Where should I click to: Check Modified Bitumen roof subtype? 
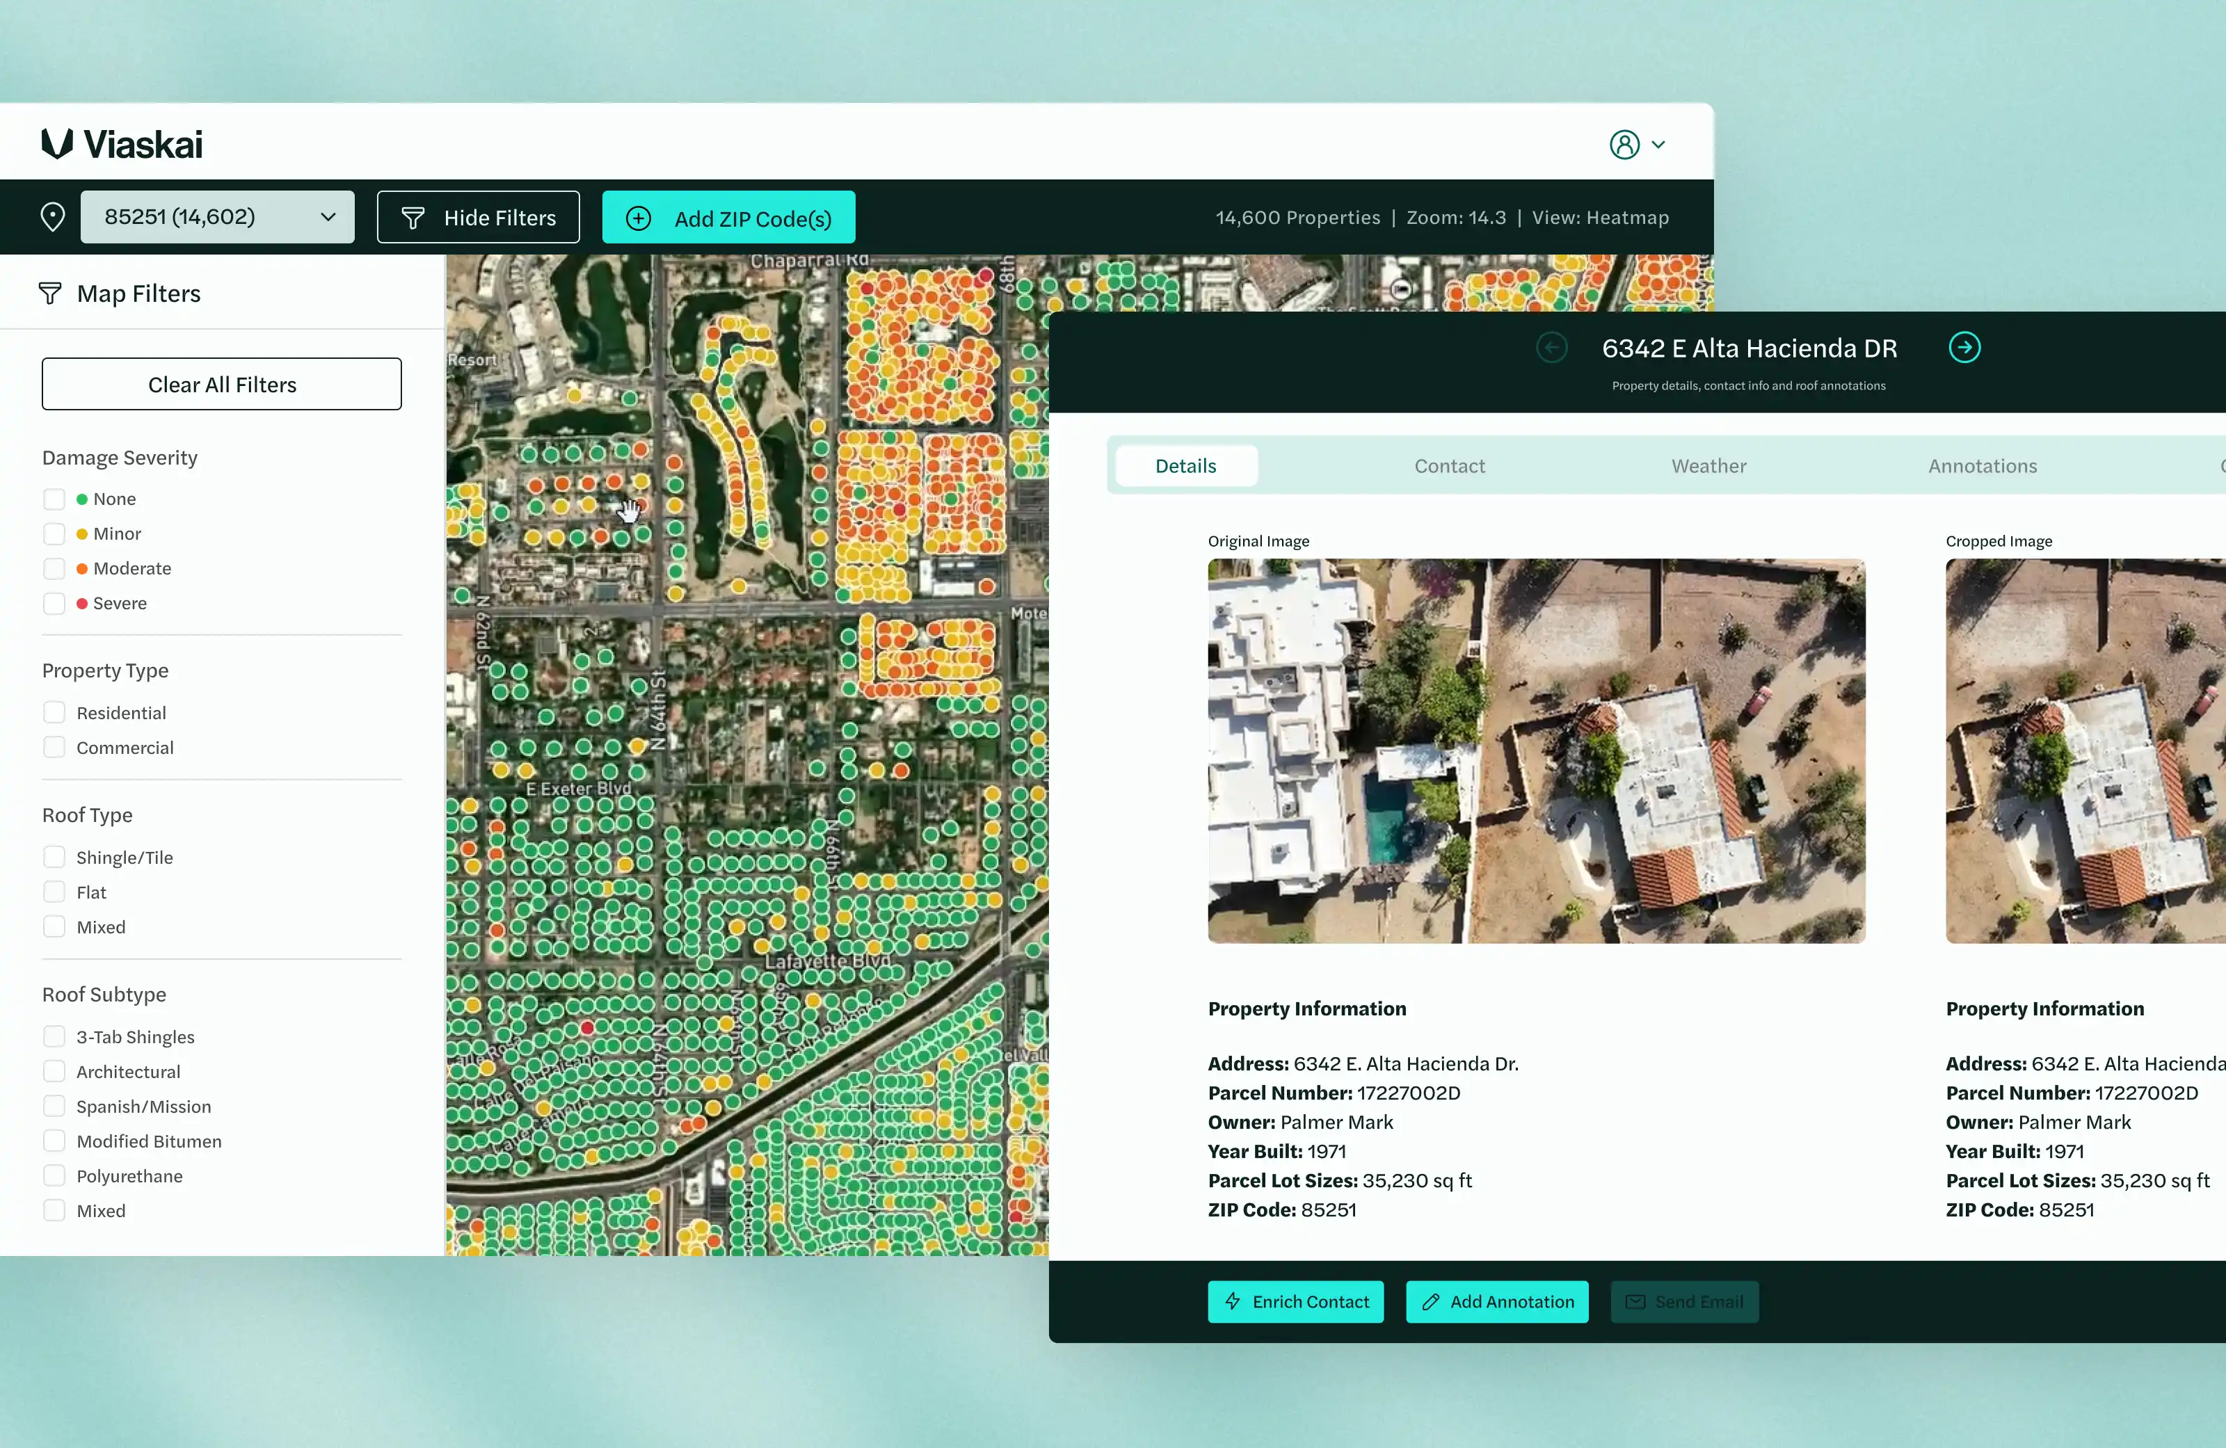(54, 1141)
